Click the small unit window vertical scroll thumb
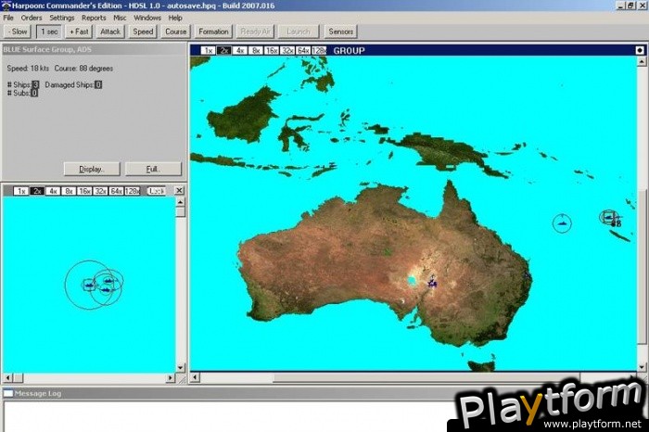Image resolution: width=649 pixels, height=432 pixels. pyautogui.click(x=180, y=212)
